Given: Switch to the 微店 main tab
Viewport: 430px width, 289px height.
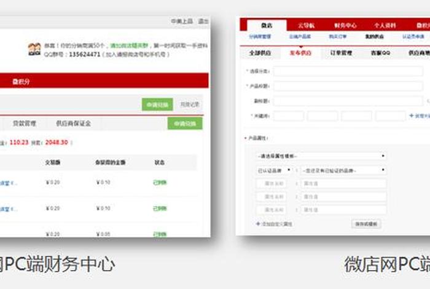Looking at the screenshot, I should coord(267,26).
